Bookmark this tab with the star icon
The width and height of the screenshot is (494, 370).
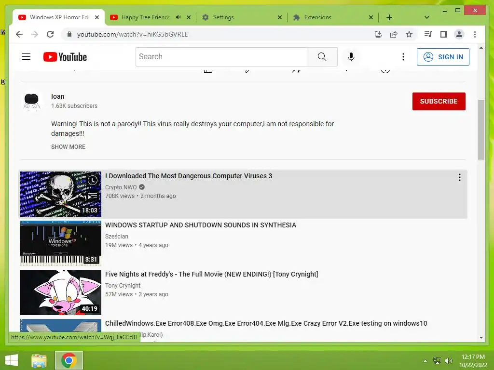tap(409, 34)
